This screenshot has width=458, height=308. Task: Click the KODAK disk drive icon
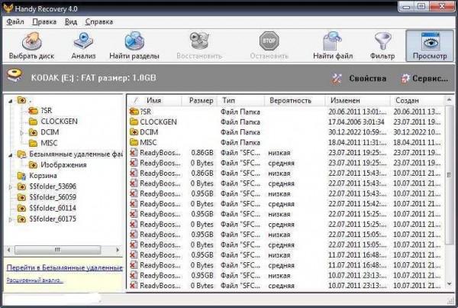(15, 76)
